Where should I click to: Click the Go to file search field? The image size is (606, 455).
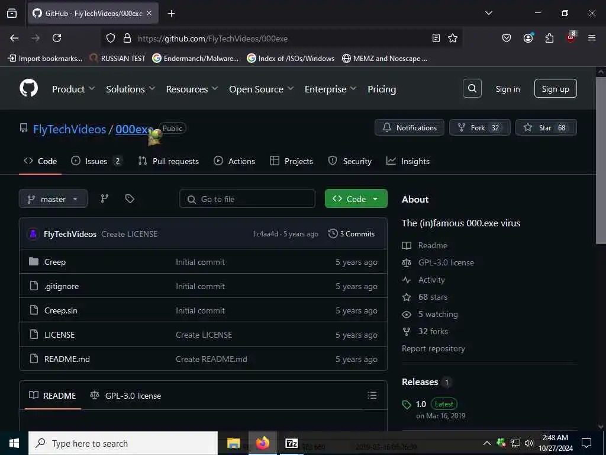tap(247, 199)
